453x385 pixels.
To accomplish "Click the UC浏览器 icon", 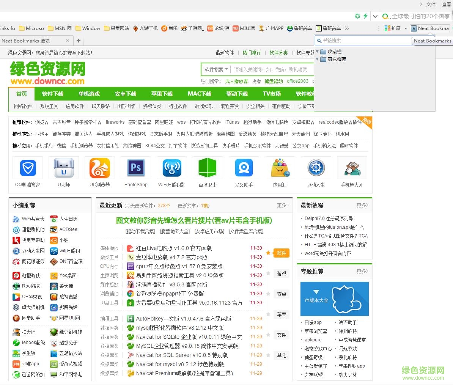I will (x=99, y=167).
